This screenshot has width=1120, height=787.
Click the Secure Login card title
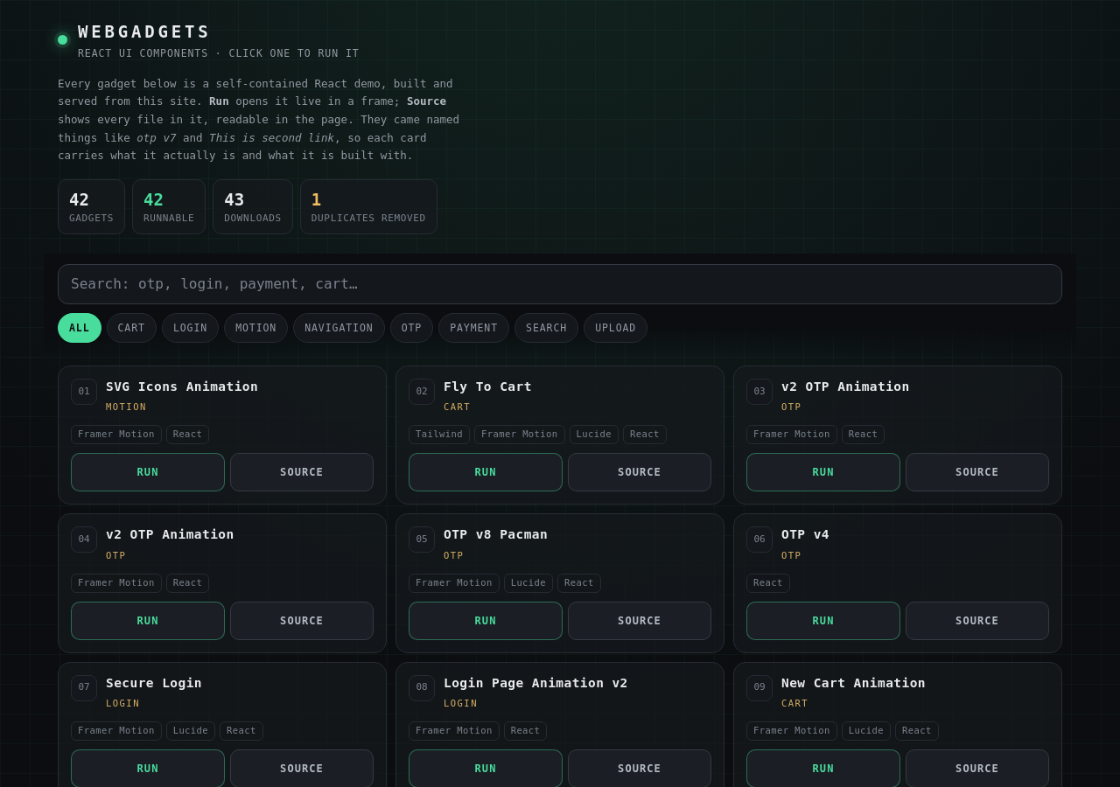(x=154, y=683)
